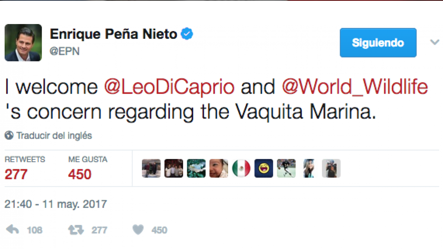Click the count 450 under ME GUSTA

click(x=79, y=174)
